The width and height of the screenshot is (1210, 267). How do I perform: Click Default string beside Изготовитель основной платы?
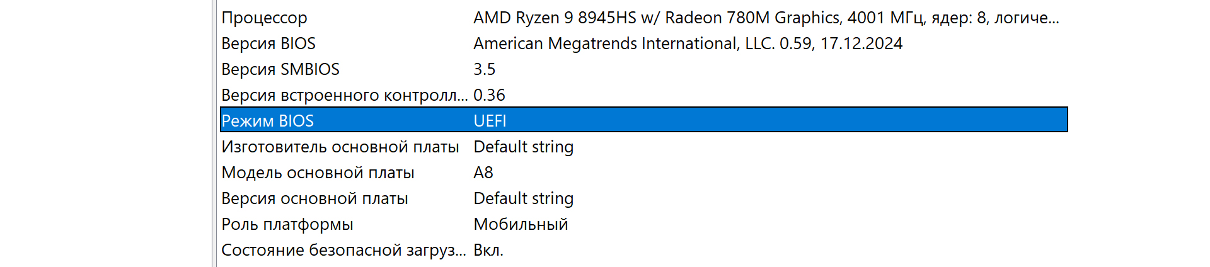pos(523,147)
